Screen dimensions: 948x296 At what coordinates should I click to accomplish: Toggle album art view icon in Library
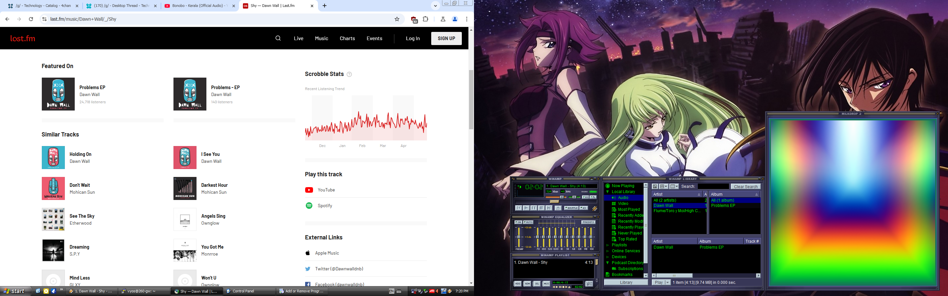pyautogui.click(x=655, y=186)
